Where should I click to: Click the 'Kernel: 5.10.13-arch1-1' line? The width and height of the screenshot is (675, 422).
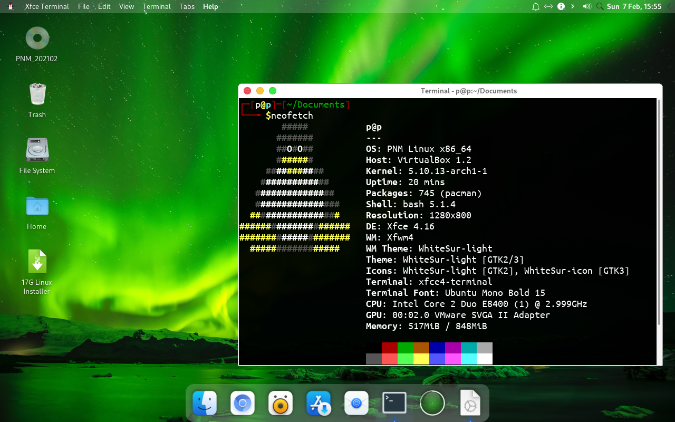click(427, 171)
